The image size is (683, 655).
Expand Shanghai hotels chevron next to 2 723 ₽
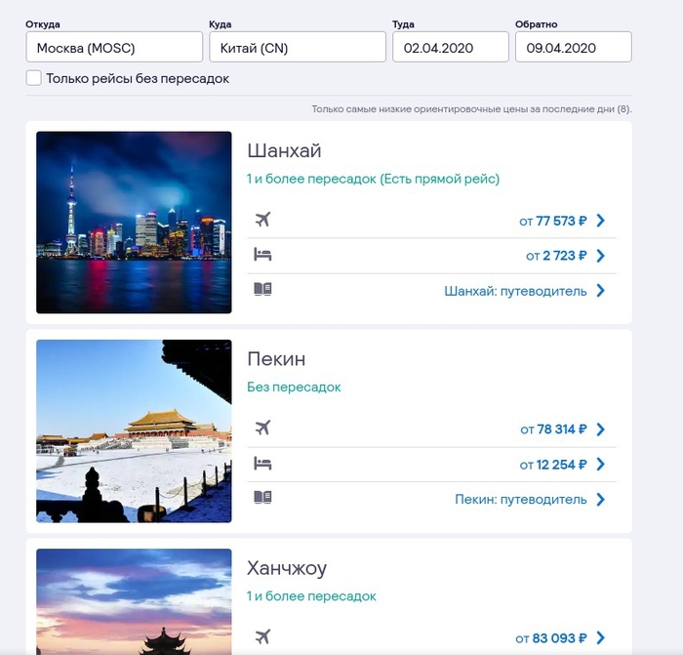click(600, 256)
